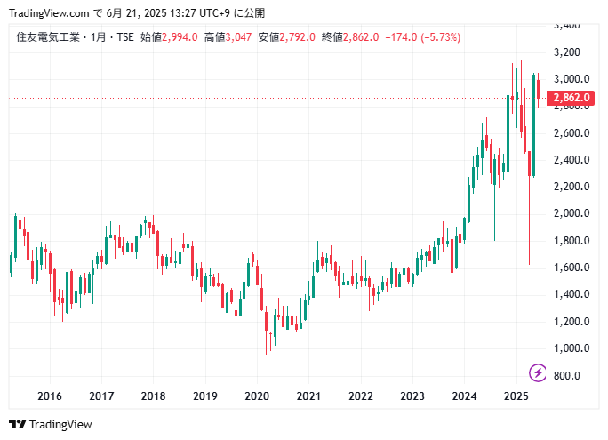Viewport: 608px width, 440px height.
Task: Click the 2023 label on the time axis
Action: coord(412,396)
